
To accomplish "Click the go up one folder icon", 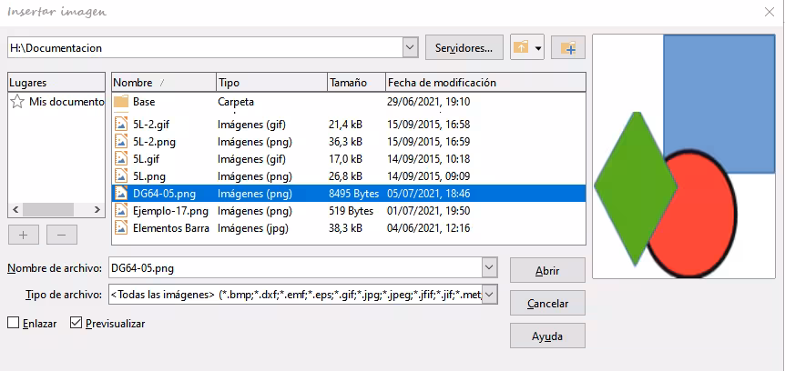I will [521, 48].
